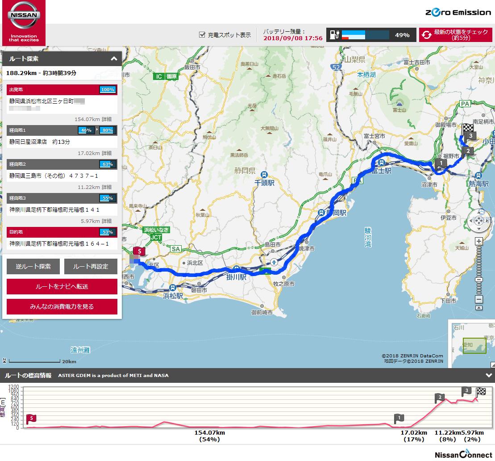495x461 pixels.
Task: Click flag 3 on the elevation chart
Action: click(x=466, y=391)
